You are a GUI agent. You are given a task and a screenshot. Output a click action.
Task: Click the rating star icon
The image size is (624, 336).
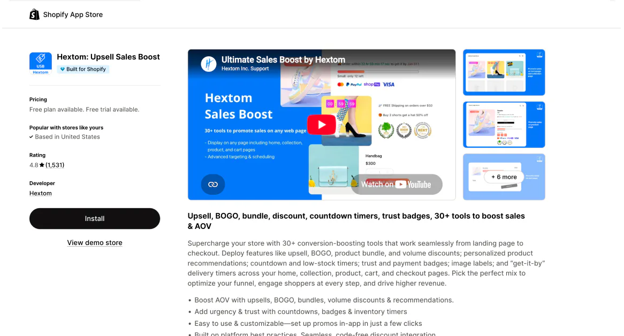(x=42, y=165)
